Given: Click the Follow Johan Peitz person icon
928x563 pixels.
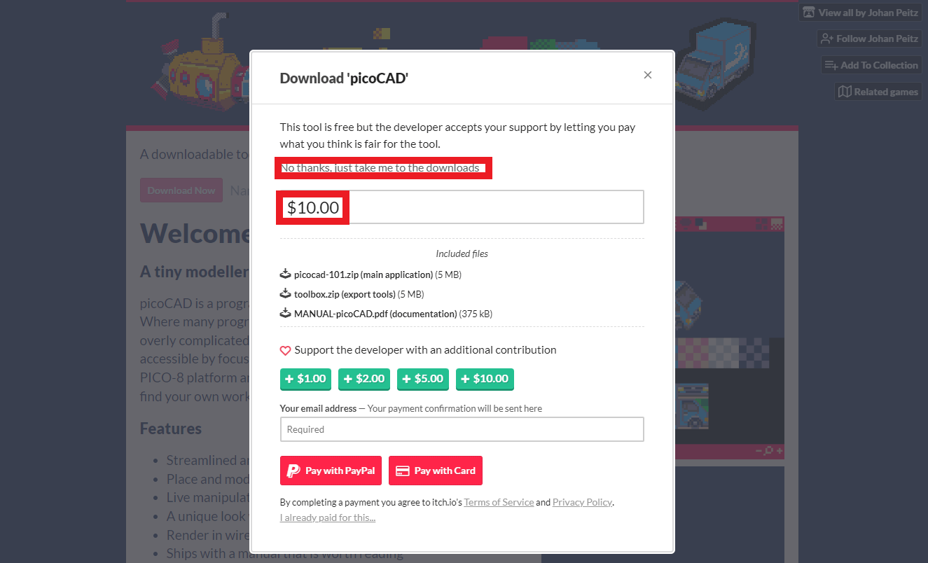Looking at the screenshot, I should pos(827,39).
